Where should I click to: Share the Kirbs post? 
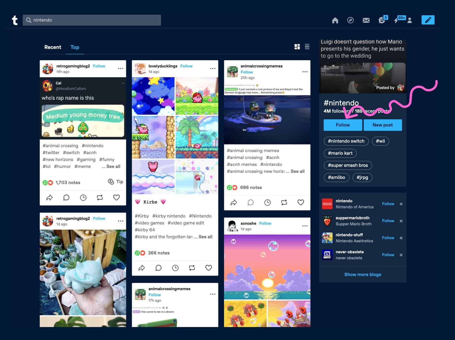[x=142, y=268]
